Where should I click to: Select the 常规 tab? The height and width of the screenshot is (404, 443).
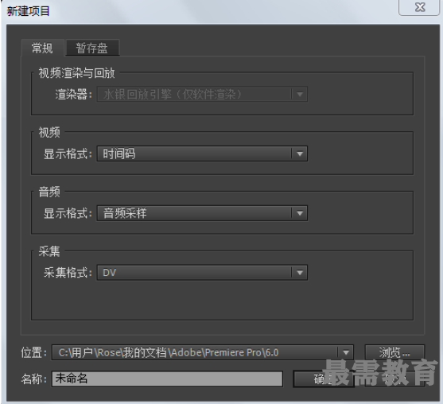(42, 48)
